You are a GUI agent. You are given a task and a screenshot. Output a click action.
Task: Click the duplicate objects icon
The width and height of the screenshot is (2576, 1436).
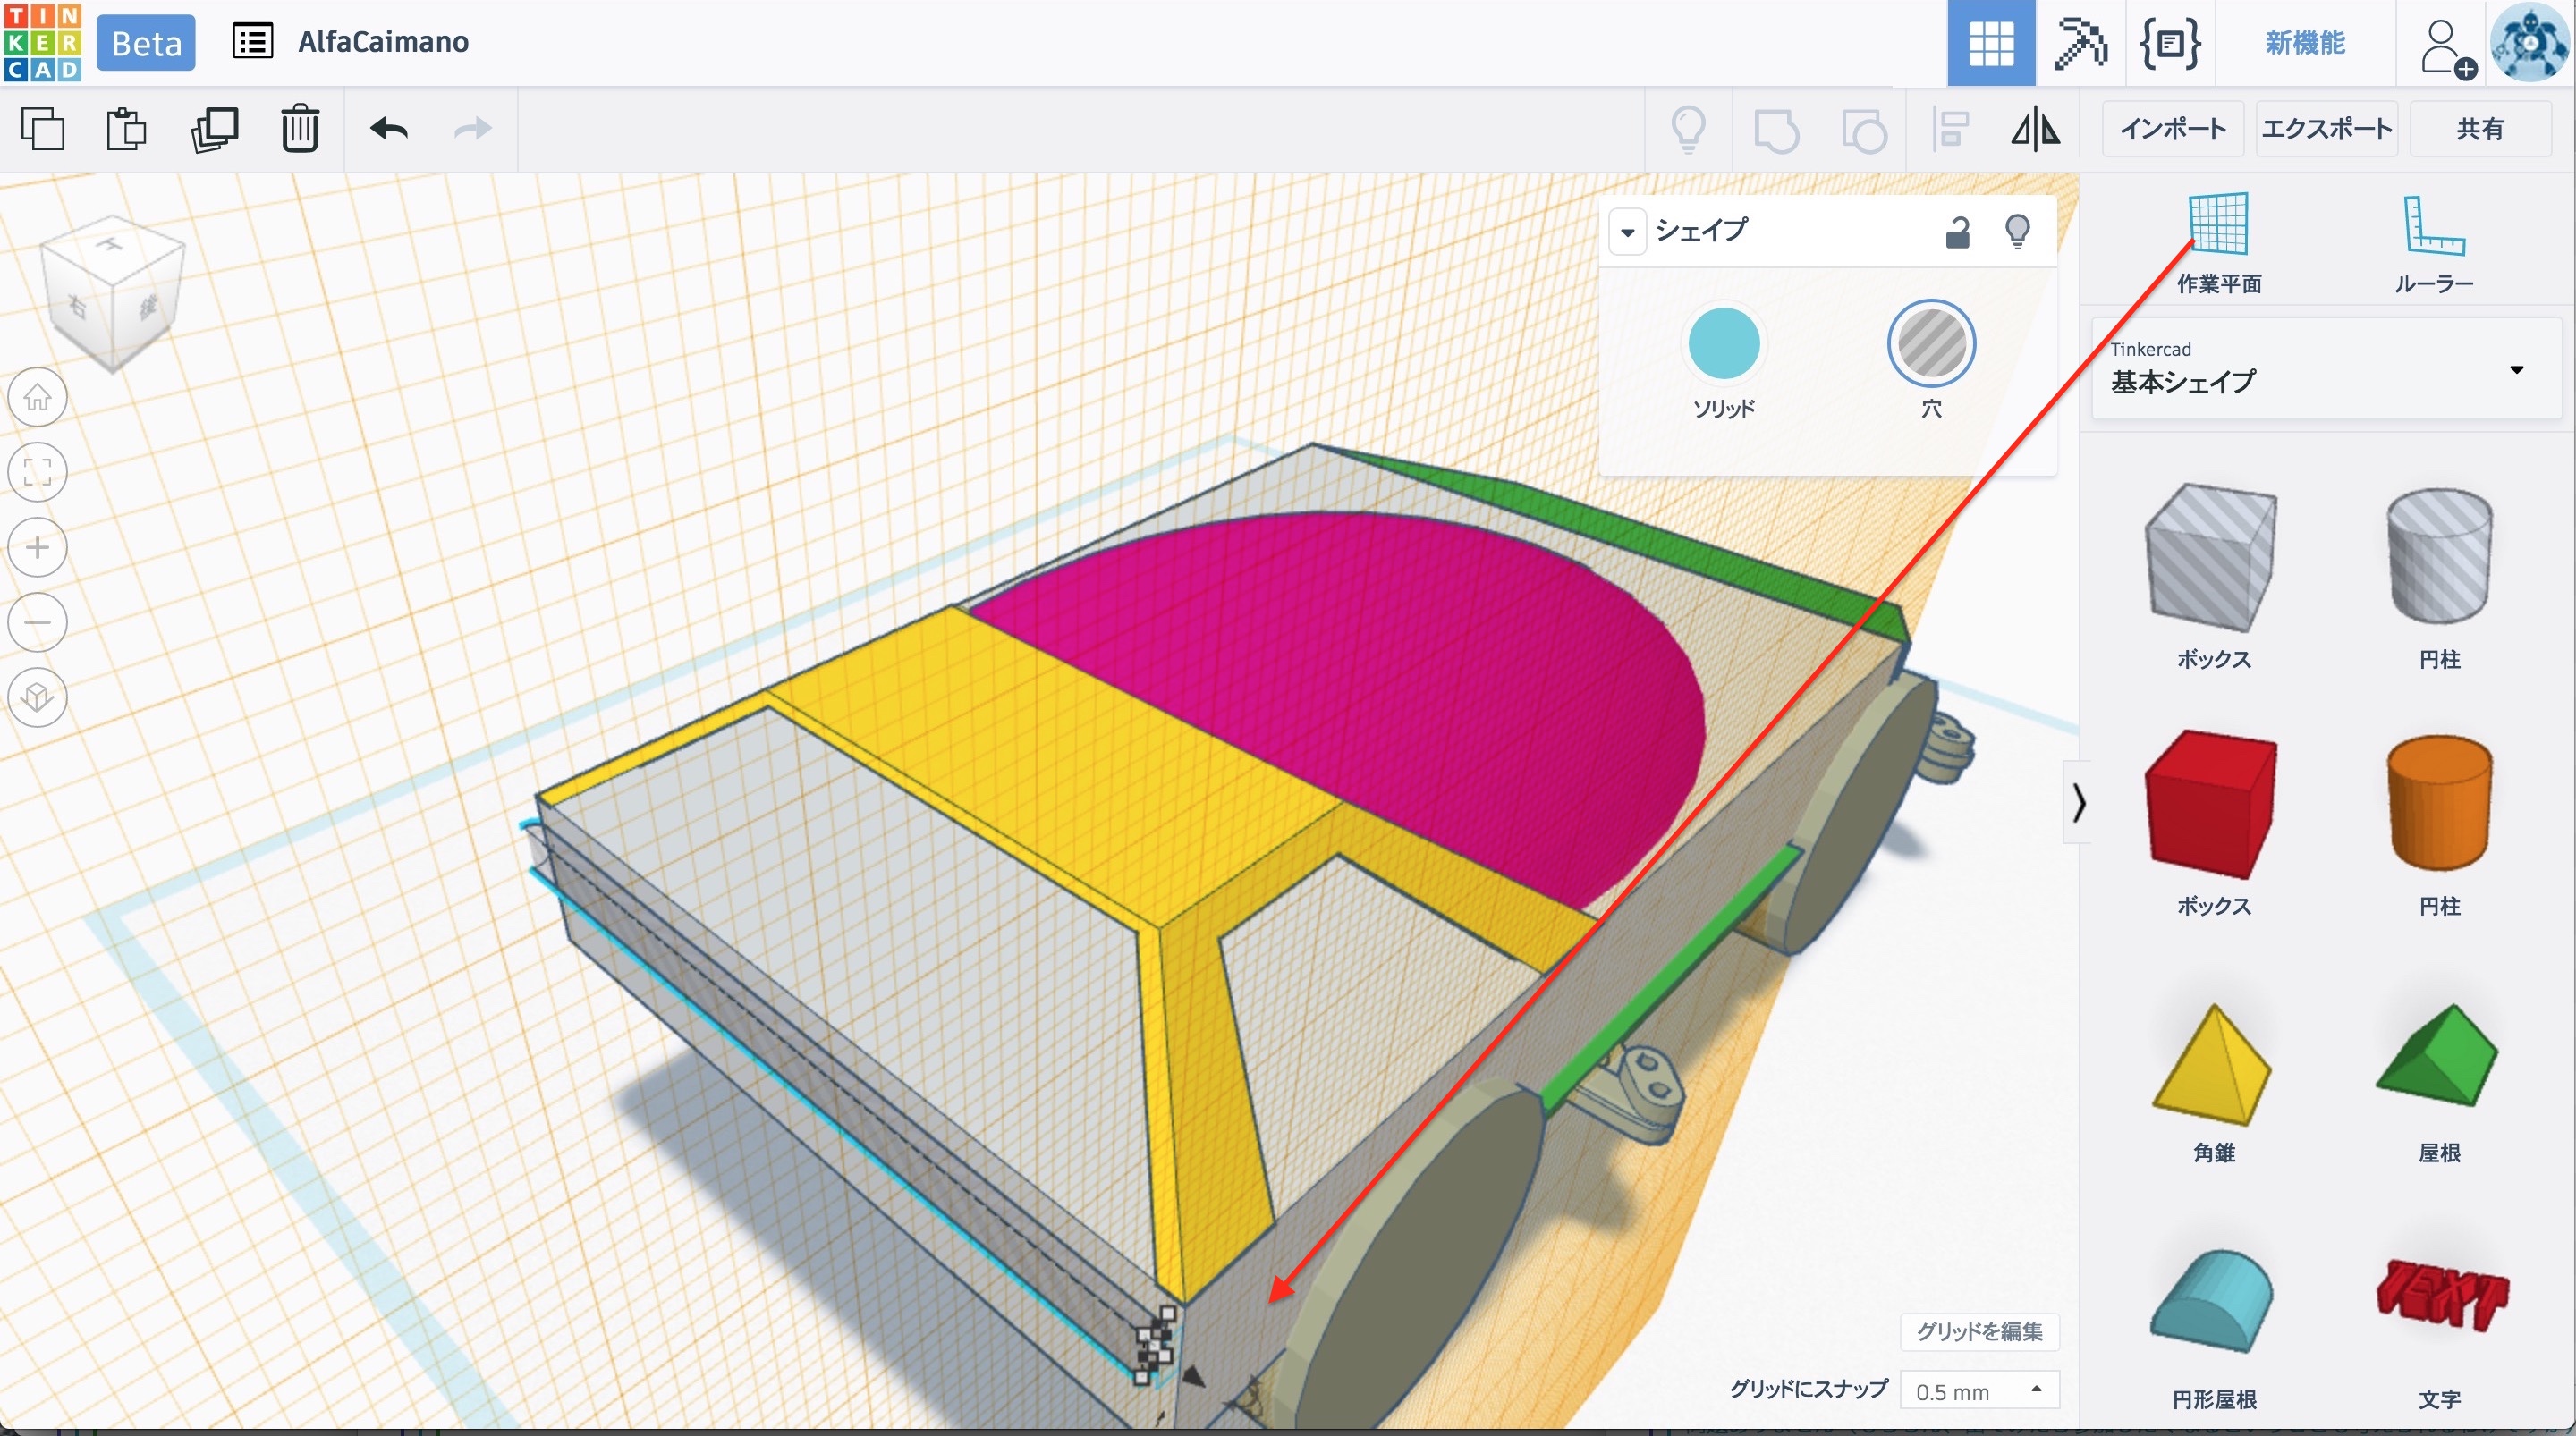214,129
